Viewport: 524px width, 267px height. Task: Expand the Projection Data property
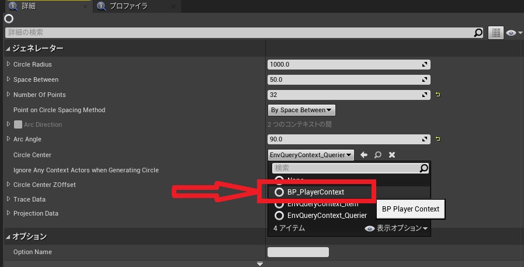(9, 213)
